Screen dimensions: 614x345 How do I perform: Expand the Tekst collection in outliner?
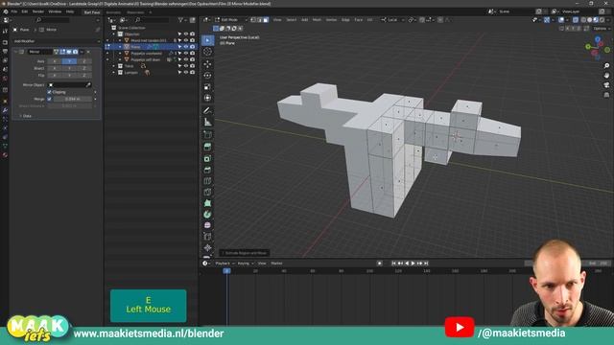(114, 66)
